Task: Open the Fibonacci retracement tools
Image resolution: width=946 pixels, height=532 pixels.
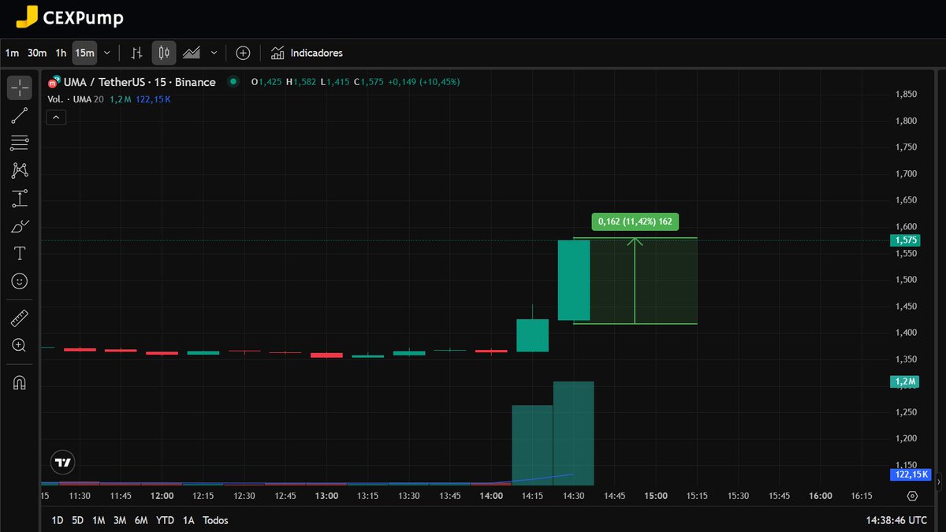Action: coord(20,143)
